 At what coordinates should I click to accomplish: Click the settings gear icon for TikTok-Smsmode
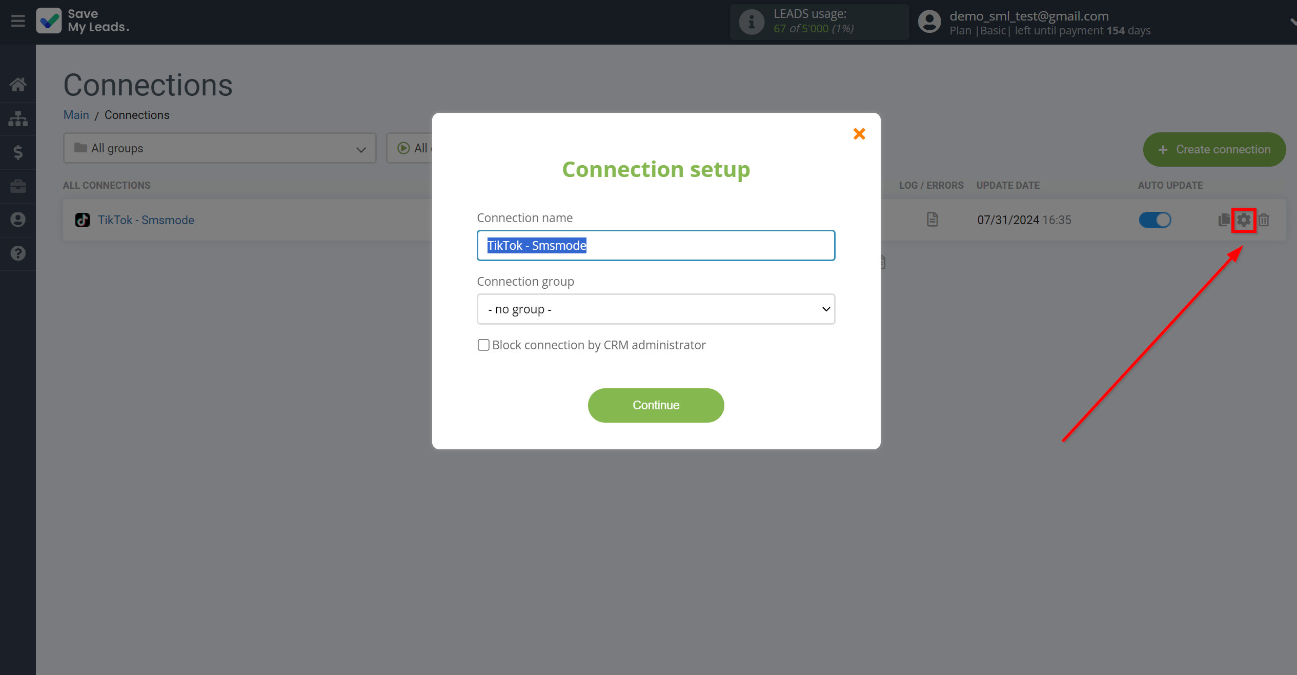coord(1244,220)
